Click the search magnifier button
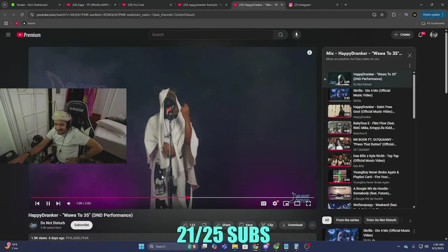Viewport: 448px width, 252px height. [281, 35]
